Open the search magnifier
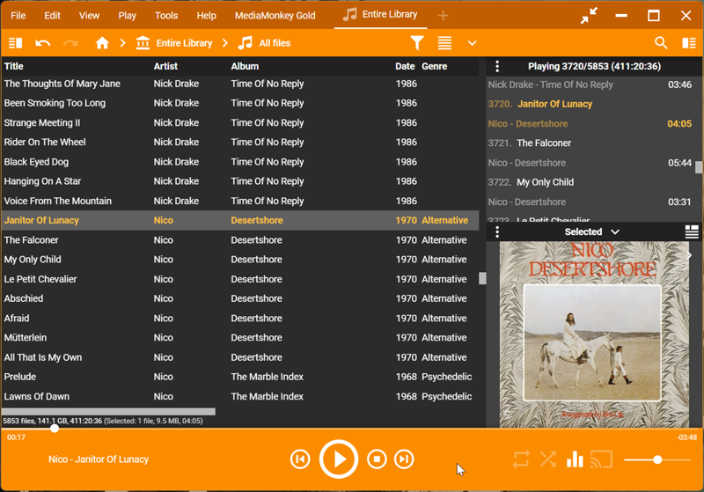Viewport: 704px width, 492px height. coord(661,43)
